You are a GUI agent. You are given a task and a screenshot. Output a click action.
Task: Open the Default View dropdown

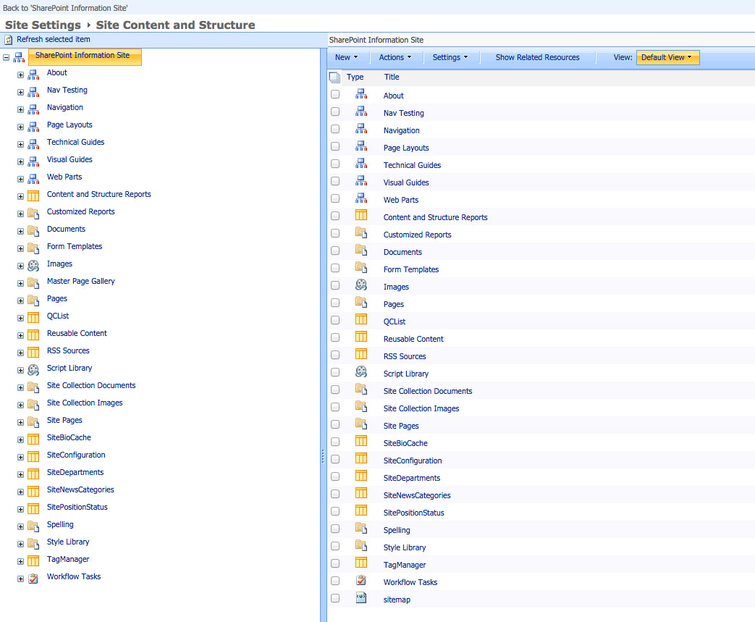pos(667,57)
